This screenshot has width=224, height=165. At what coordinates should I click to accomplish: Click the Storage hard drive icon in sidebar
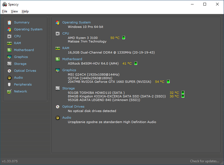click(9, 64)
